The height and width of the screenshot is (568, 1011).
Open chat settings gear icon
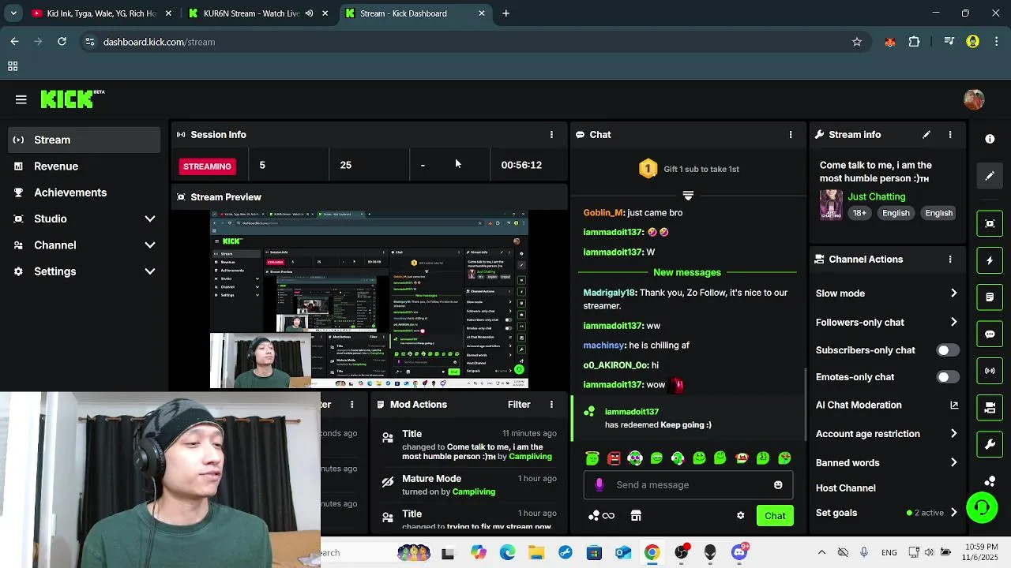point(740,516)
